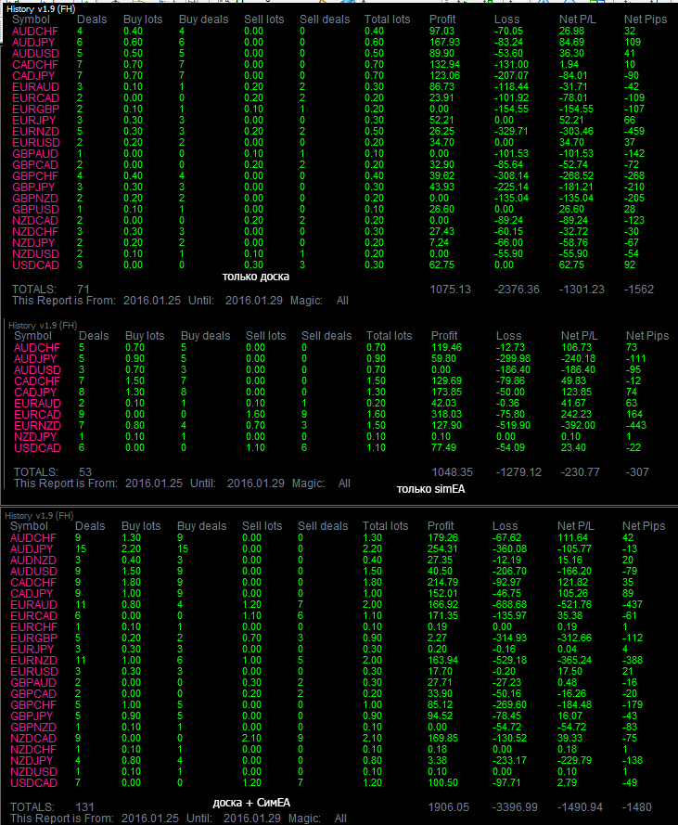The height and width of the screenshot is (825, 678).
Task: Click total profit value 1906.05
Action: (x=449, y=807)
